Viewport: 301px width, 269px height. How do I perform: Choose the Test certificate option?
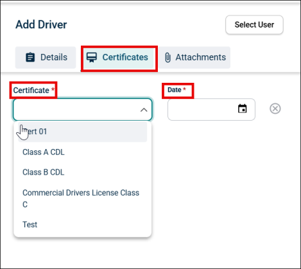82,225
